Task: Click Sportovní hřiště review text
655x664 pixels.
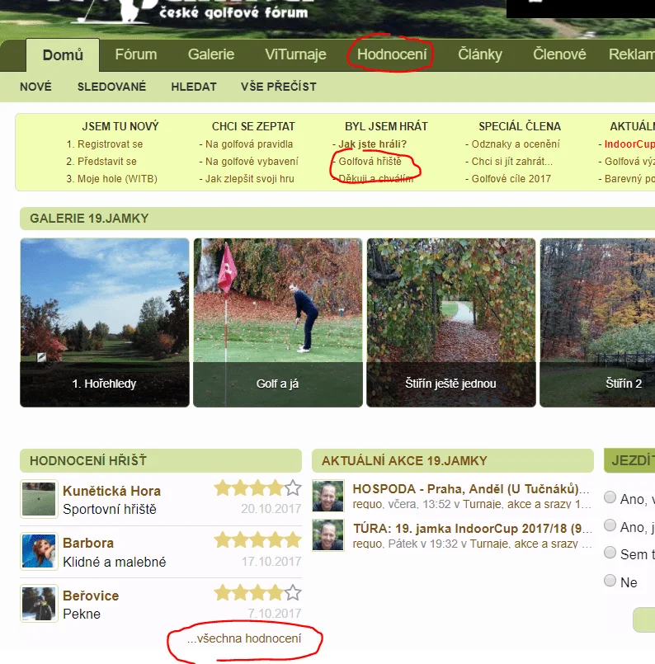Action: (x=110, y=509)
